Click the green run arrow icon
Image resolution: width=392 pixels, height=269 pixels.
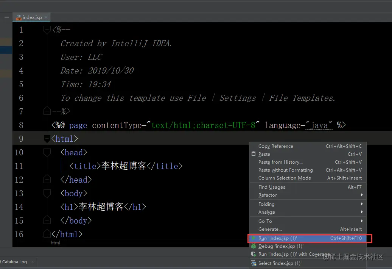254,238
